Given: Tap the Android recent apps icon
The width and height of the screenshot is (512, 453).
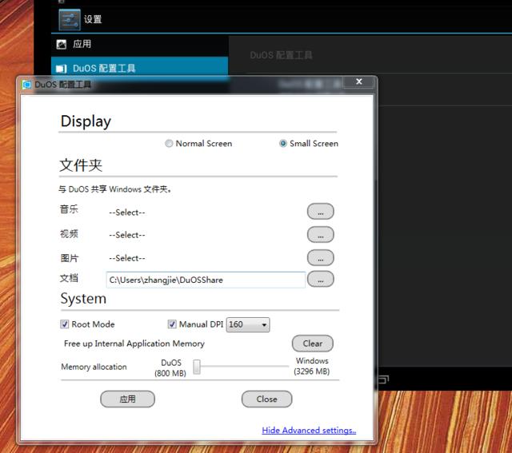Looking at the screenshot, I should click(x=382, y=379).
